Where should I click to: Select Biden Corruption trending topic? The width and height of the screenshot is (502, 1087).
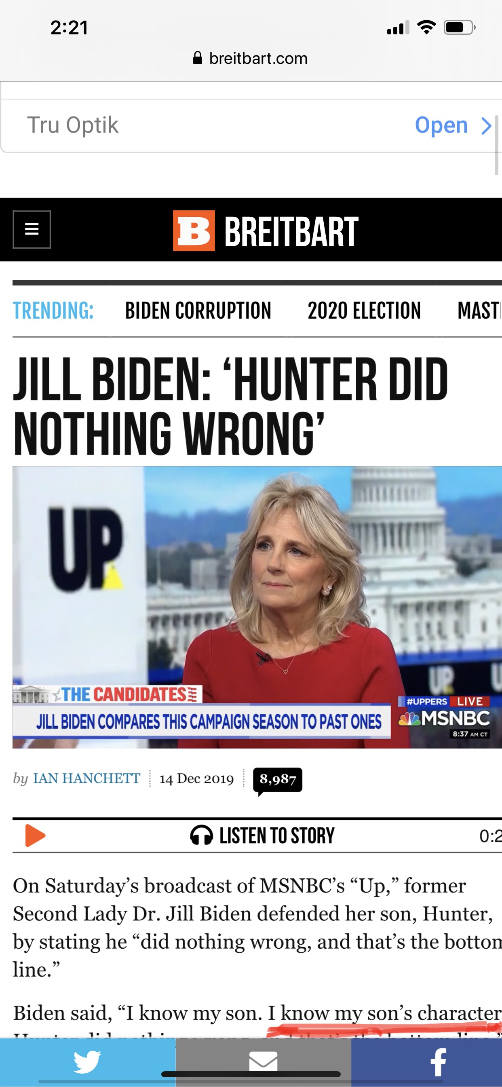[198, 311]
